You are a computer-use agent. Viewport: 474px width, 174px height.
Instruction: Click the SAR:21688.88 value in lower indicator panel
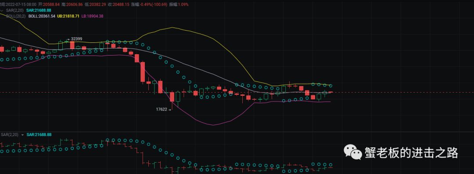pos(39,135)
